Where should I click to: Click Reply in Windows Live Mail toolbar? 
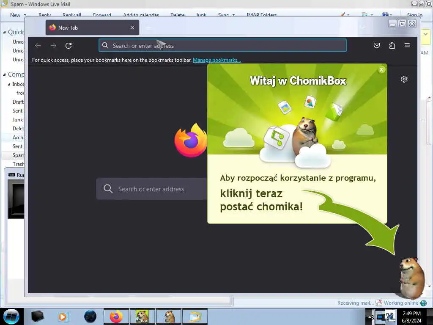click(x=44, y=15)
